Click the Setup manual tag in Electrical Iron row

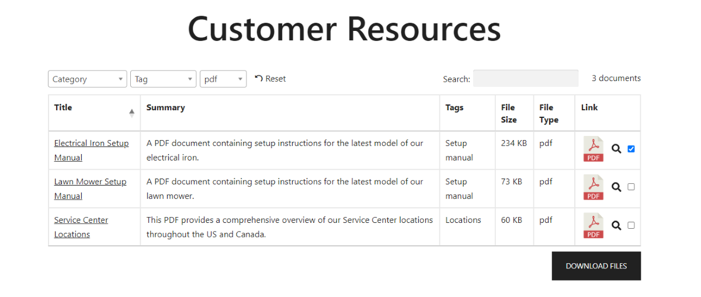pos(459,151)
